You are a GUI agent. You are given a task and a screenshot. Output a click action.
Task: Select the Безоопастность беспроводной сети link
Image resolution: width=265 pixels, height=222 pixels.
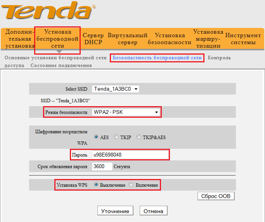pos(157,58)
